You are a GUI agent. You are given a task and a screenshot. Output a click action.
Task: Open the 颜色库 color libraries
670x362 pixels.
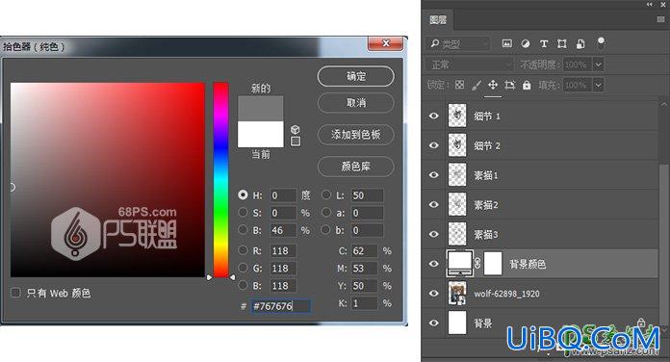355,167
